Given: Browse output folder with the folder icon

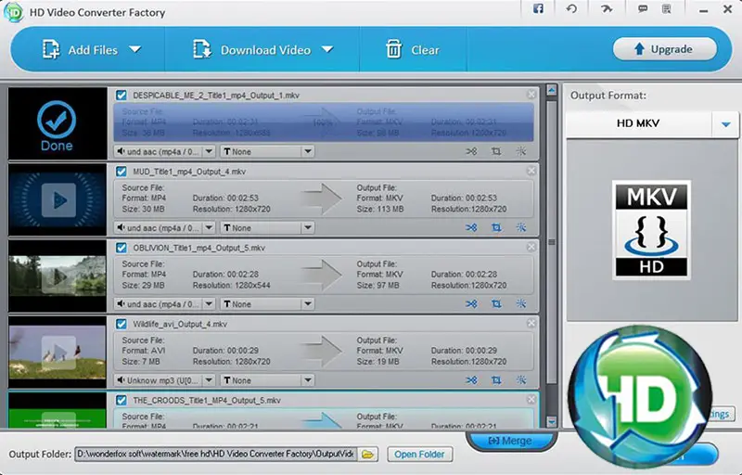Looking at the screenshot, I should pos(367,455).
